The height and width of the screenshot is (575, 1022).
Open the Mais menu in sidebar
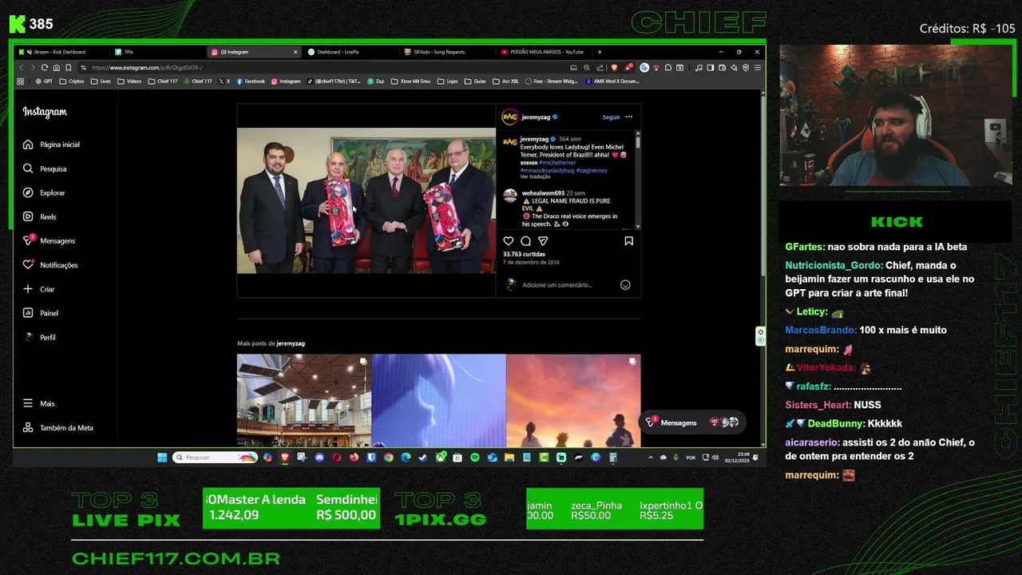(38, 403)
